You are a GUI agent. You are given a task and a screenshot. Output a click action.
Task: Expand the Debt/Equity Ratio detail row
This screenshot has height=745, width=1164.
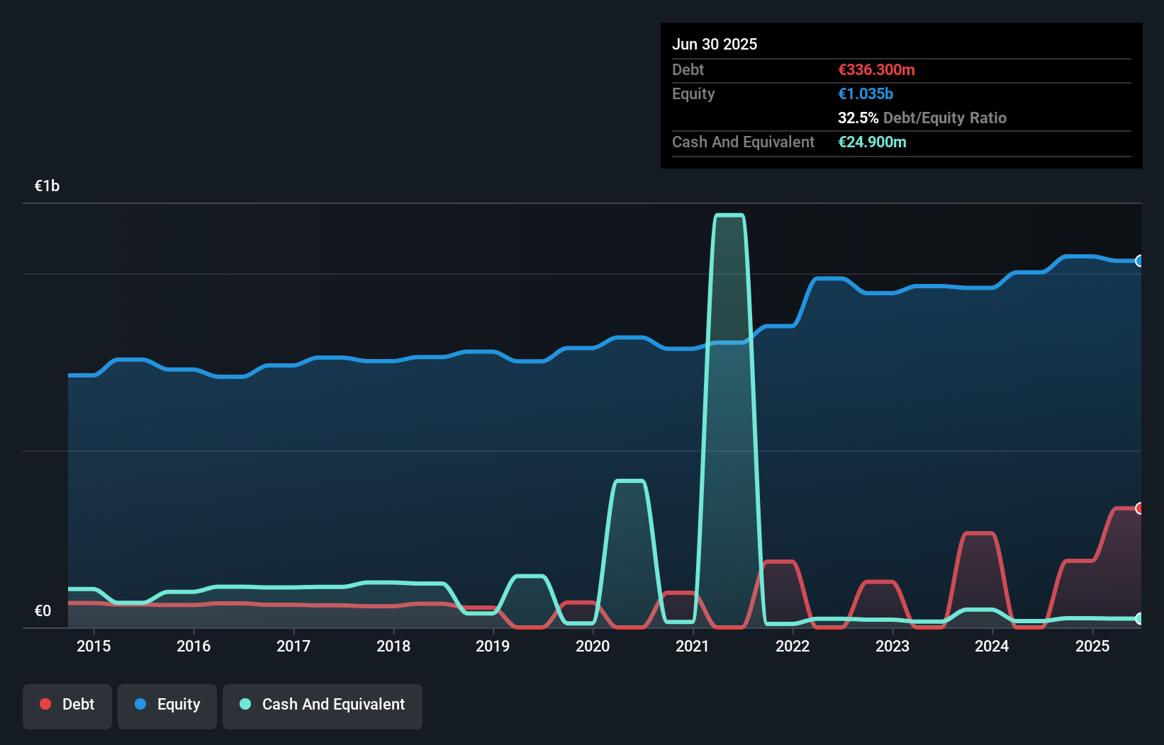pyautogui.click(x=922, y=118)
